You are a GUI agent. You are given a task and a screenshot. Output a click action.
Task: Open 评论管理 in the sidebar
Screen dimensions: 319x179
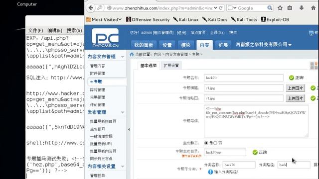click(98, 105)
